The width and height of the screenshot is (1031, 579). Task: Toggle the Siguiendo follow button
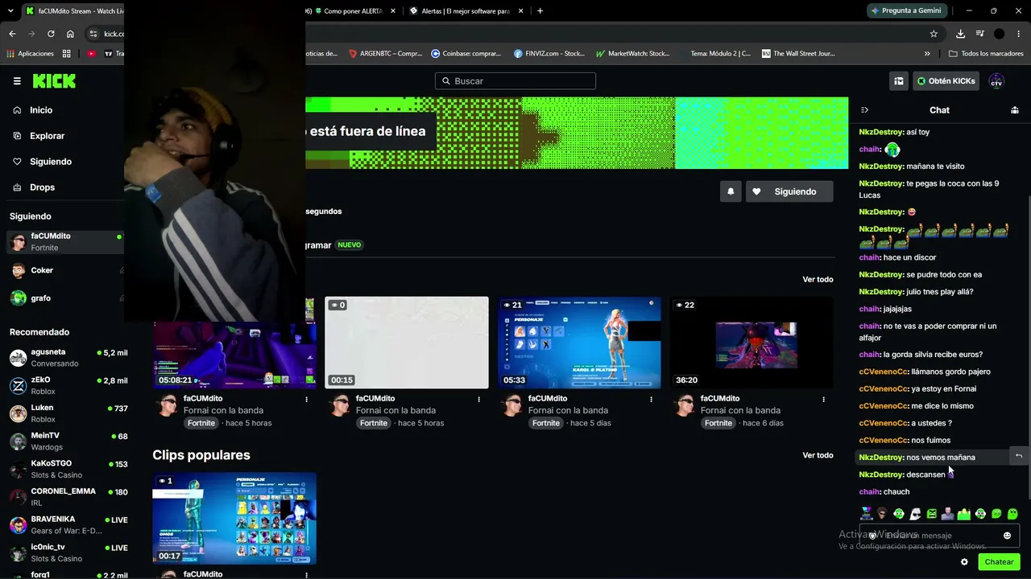tap(789, 191)
